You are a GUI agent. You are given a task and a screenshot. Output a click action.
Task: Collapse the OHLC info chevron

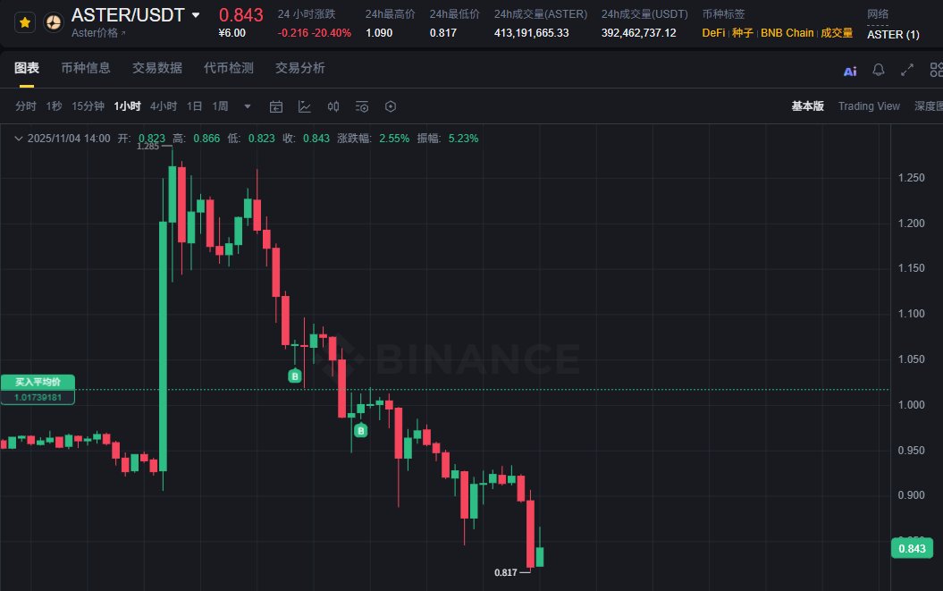pyautogui.click(x=19, y=139)
